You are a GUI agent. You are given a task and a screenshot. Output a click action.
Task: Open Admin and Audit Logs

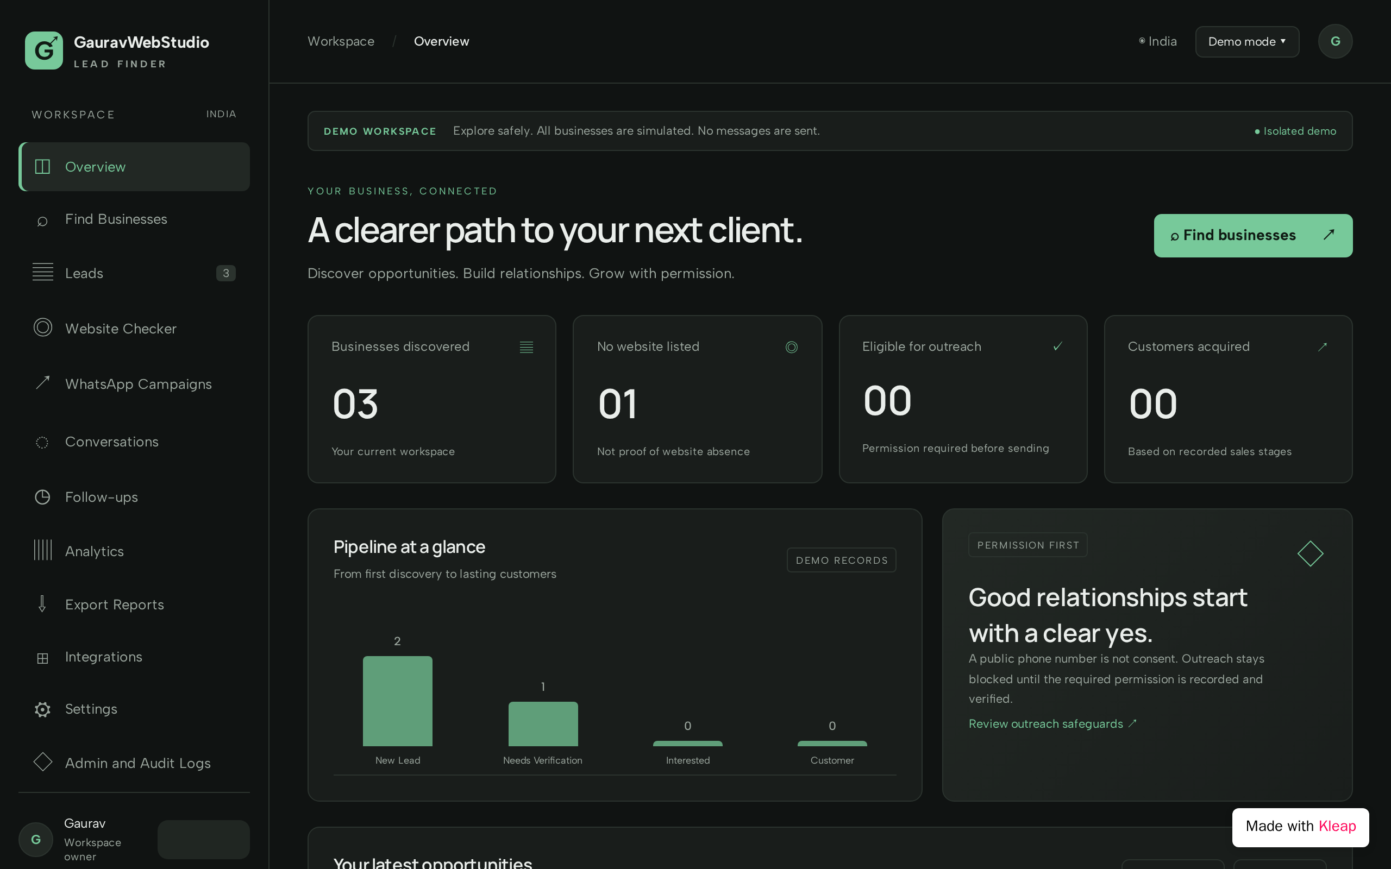coord(135,763)
